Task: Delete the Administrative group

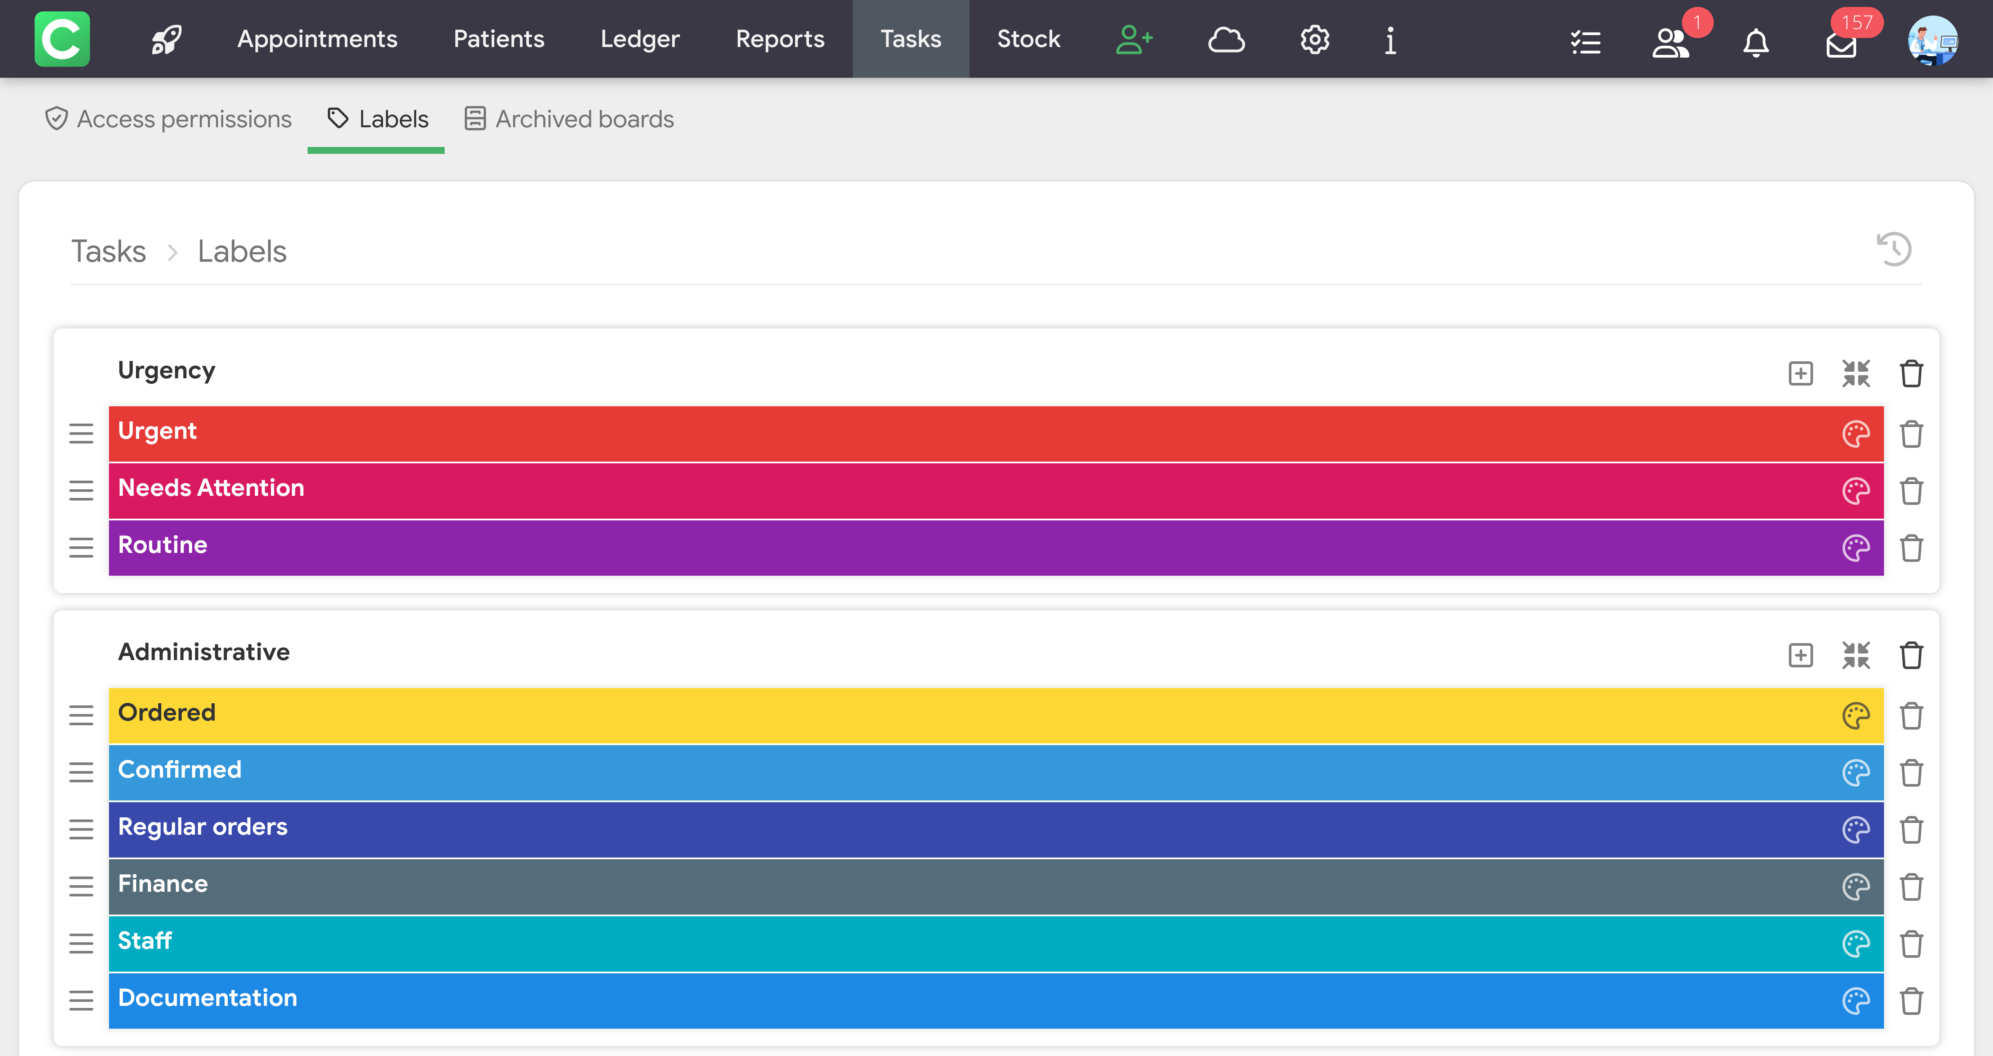Action: (x=1911, y=655)
